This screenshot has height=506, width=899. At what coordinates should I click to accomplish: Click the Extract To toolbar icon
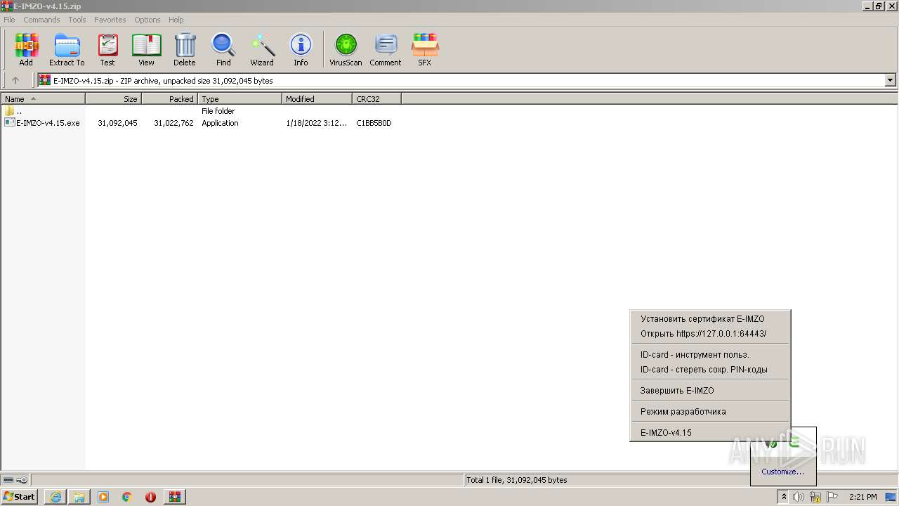pos(67,49)
